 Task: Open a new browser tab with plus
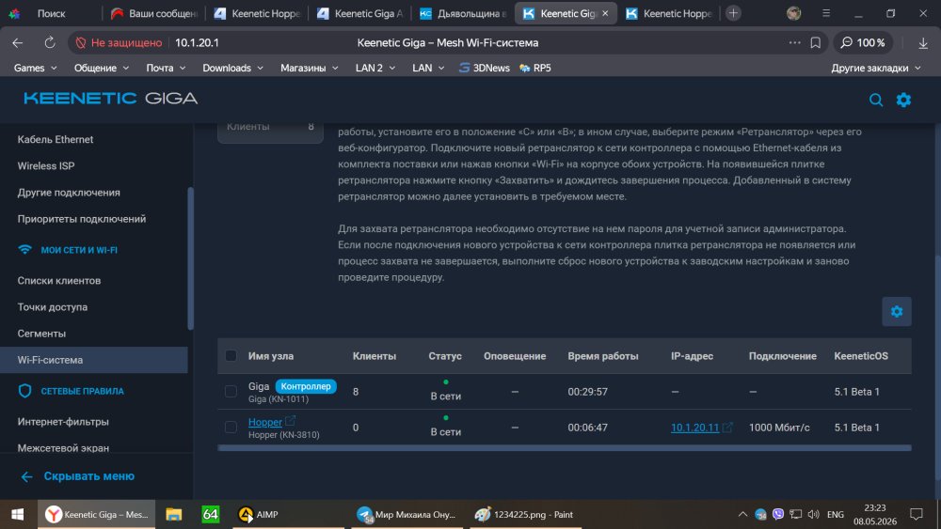733,13
